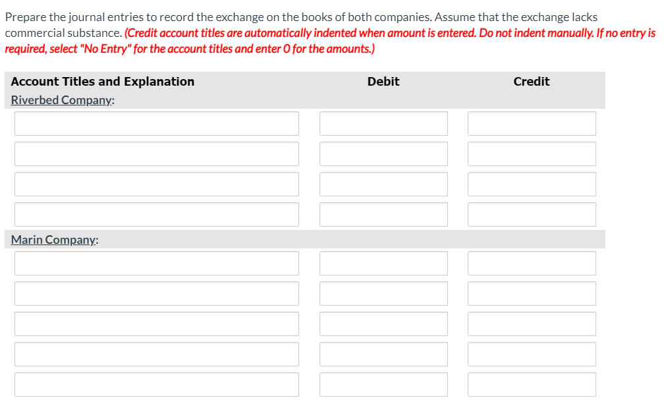Click Marin fifth row debit field
This screenshot has height=402, width=670.
click(x=383, y=385)
